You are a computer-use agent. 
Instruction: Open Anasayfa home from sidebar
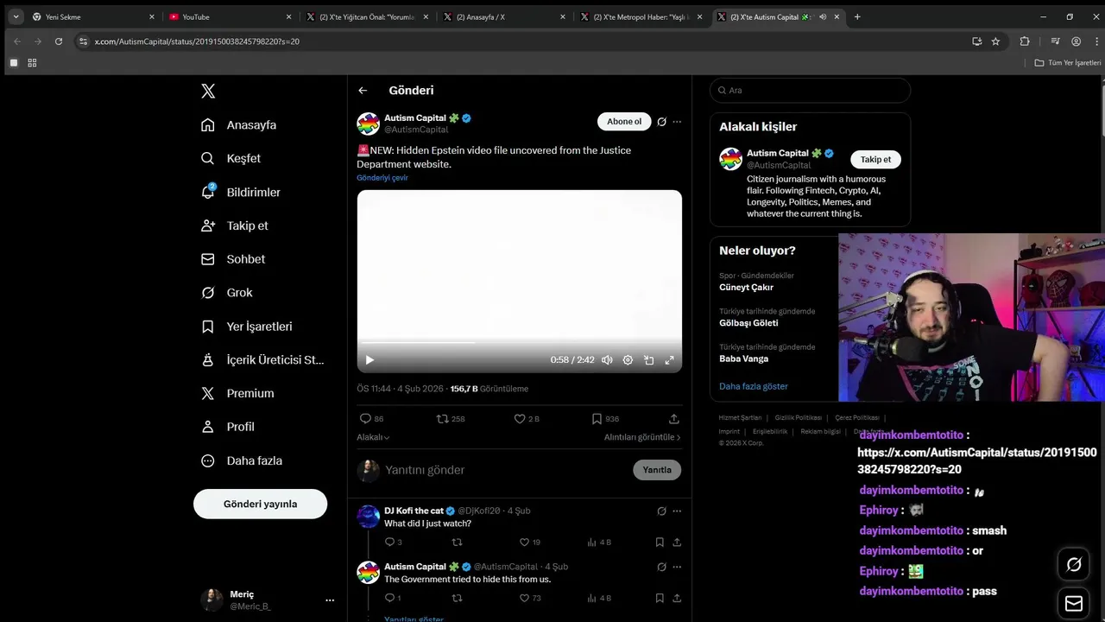pyautogui.click(x=239, y=124)
